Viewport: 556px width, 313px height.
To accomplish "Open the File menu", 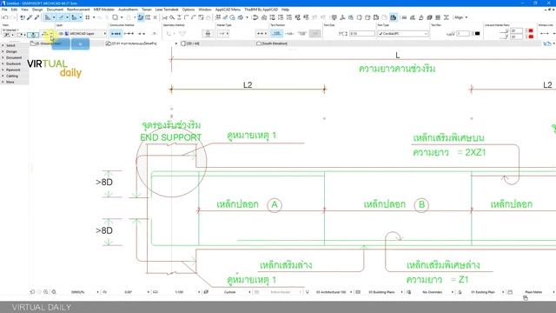I will pyautogui.click(x=4, y=10).
